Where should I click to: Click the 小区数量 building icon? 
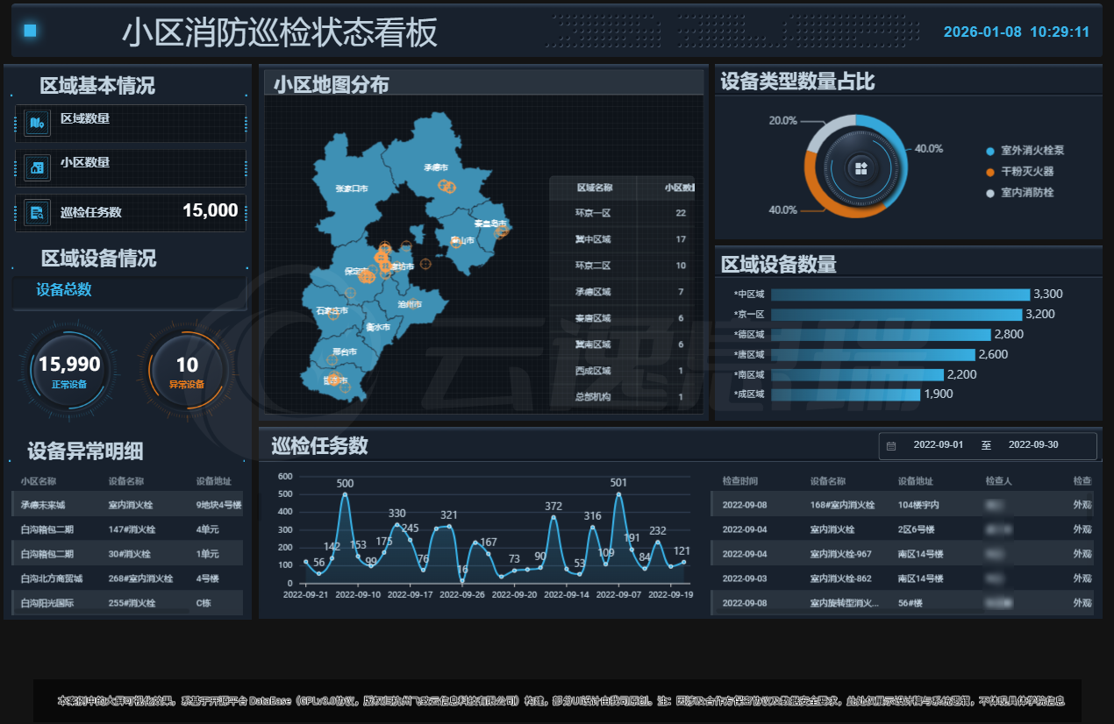point(37,167)
